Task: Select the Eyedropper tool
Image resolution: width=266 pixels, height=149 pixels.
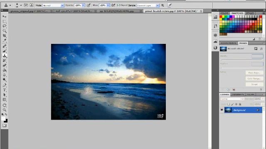Action: (5, 41)
